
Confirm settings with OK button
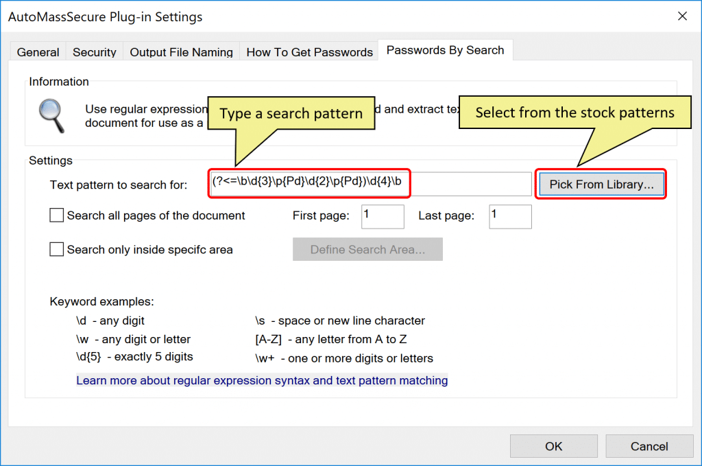click(554, 446)
